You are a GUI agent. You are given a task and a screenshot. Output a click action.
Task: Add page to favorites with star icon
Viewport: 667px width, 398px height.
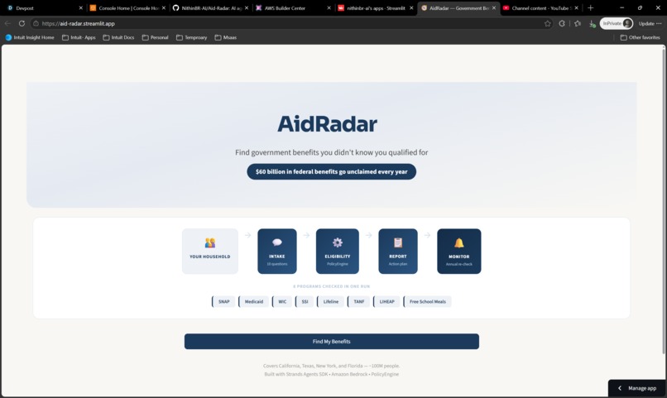pyautogui.click(x=548, y=23)
